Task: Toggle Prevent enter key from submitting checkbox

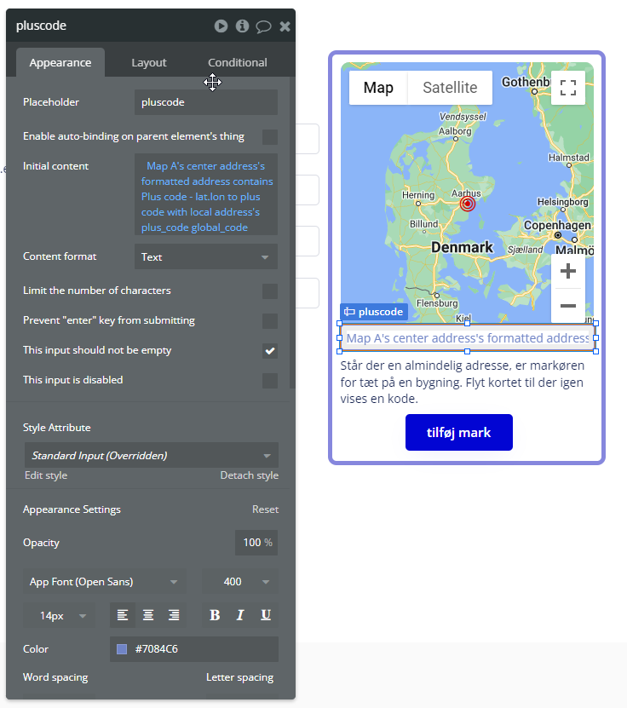Action: tap(270, 321)
